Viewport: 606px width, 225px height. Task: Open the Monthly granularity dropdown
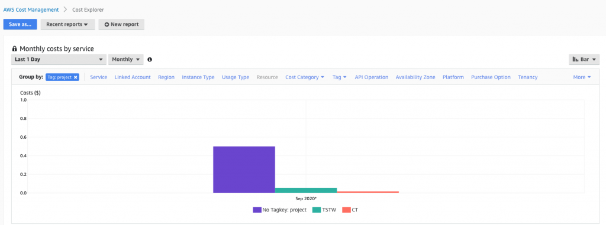pyautogui.click(x=126, y=60)
